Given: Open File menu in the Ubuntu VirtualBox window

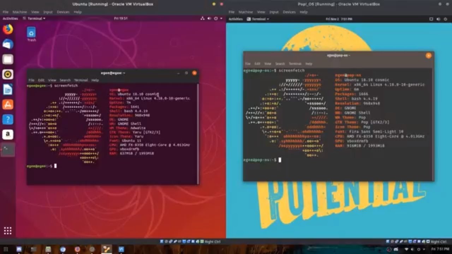Looking at the screenshot, I should (x=5, y=12).
